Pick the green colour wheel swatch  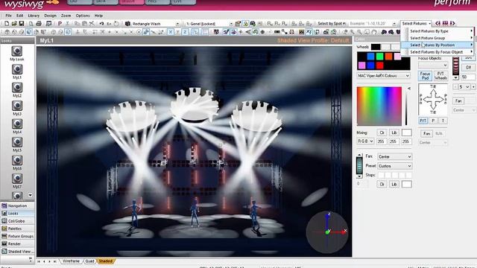click(x=379, y=57)
